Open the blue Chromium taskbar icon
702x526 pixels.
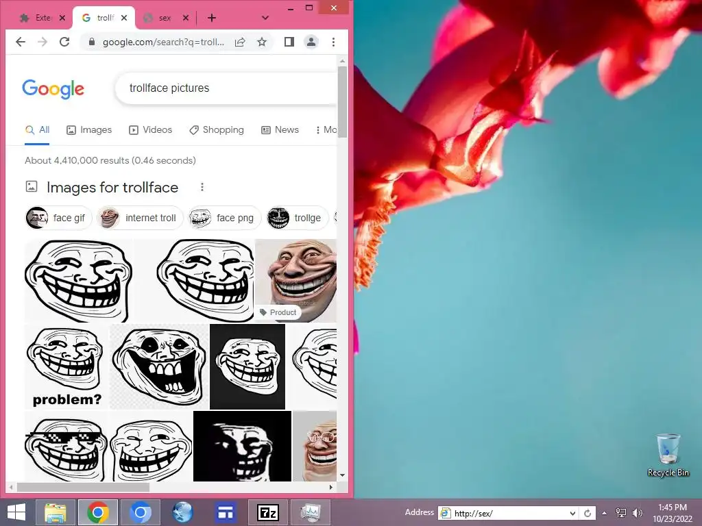[140, 512]
